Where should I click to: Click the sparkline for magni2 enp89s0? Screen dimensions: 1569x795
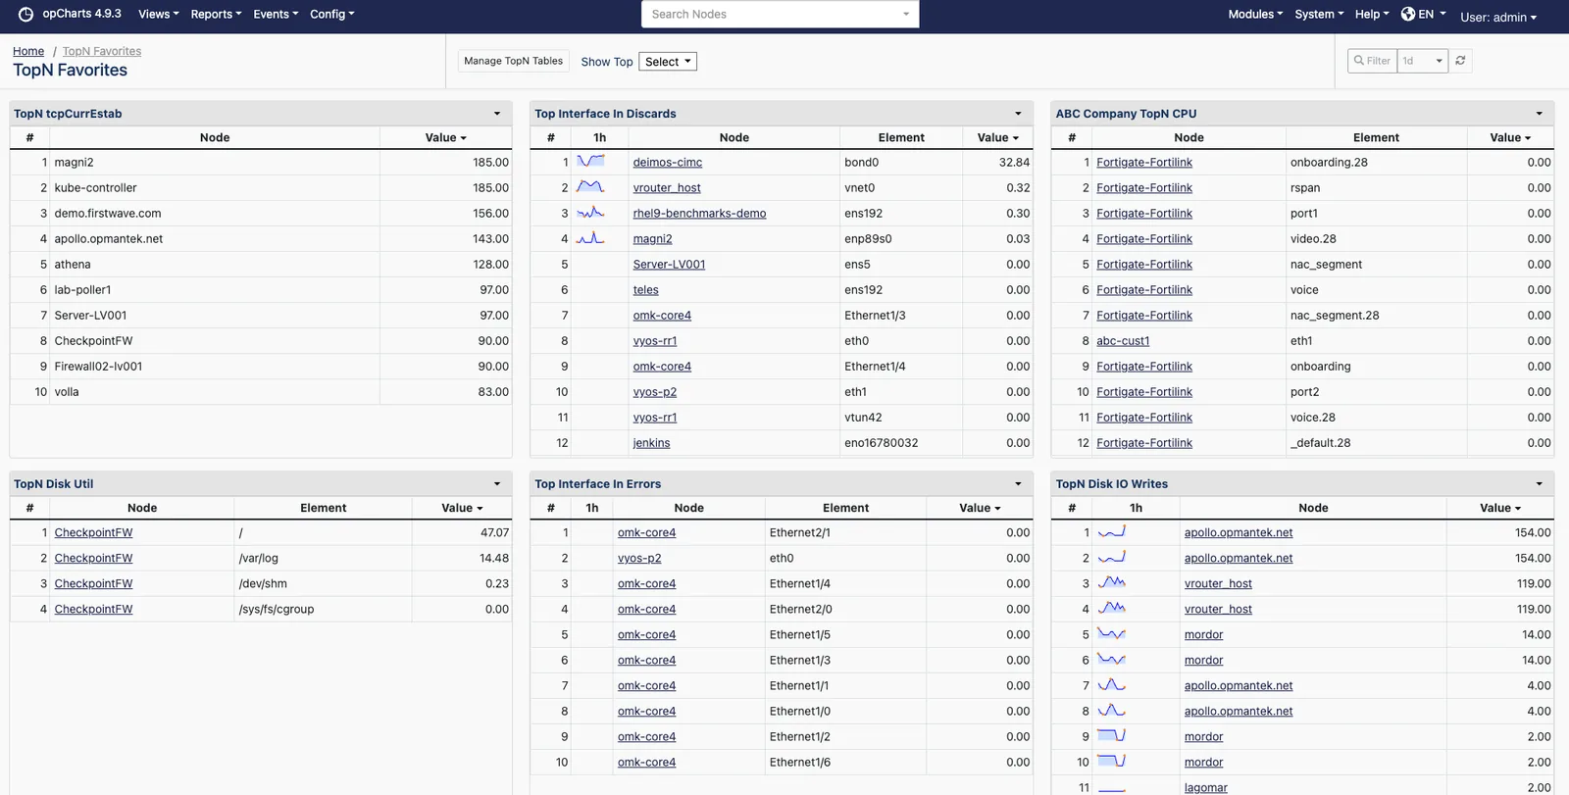tap(590, 237)
